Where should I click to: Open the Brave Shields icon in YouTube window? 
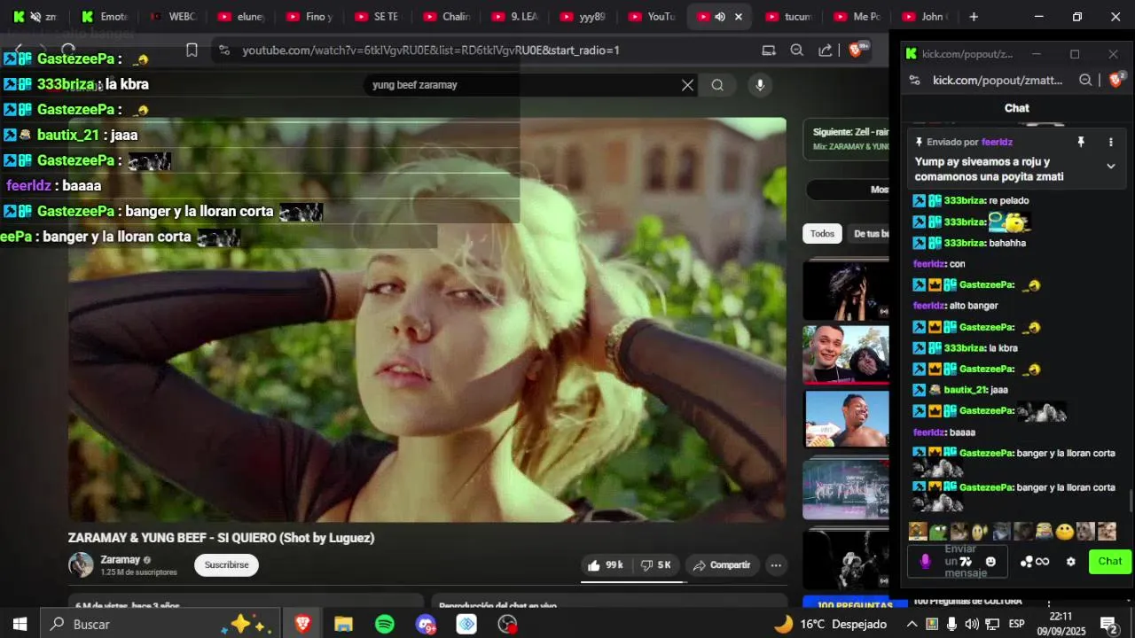tap(857, 50)
